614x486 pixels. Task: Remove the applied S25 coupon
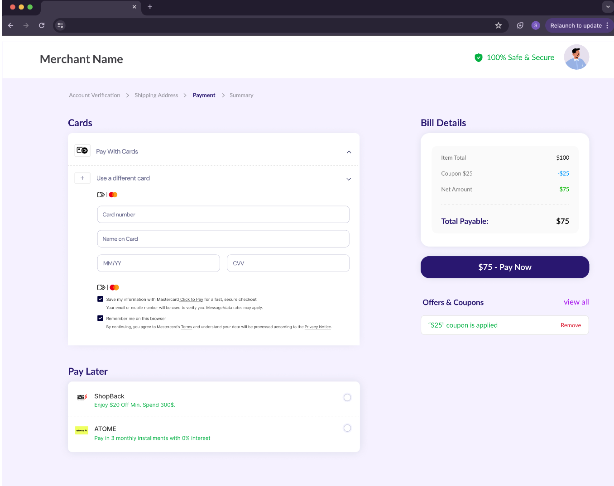click(x=571, y=325)
